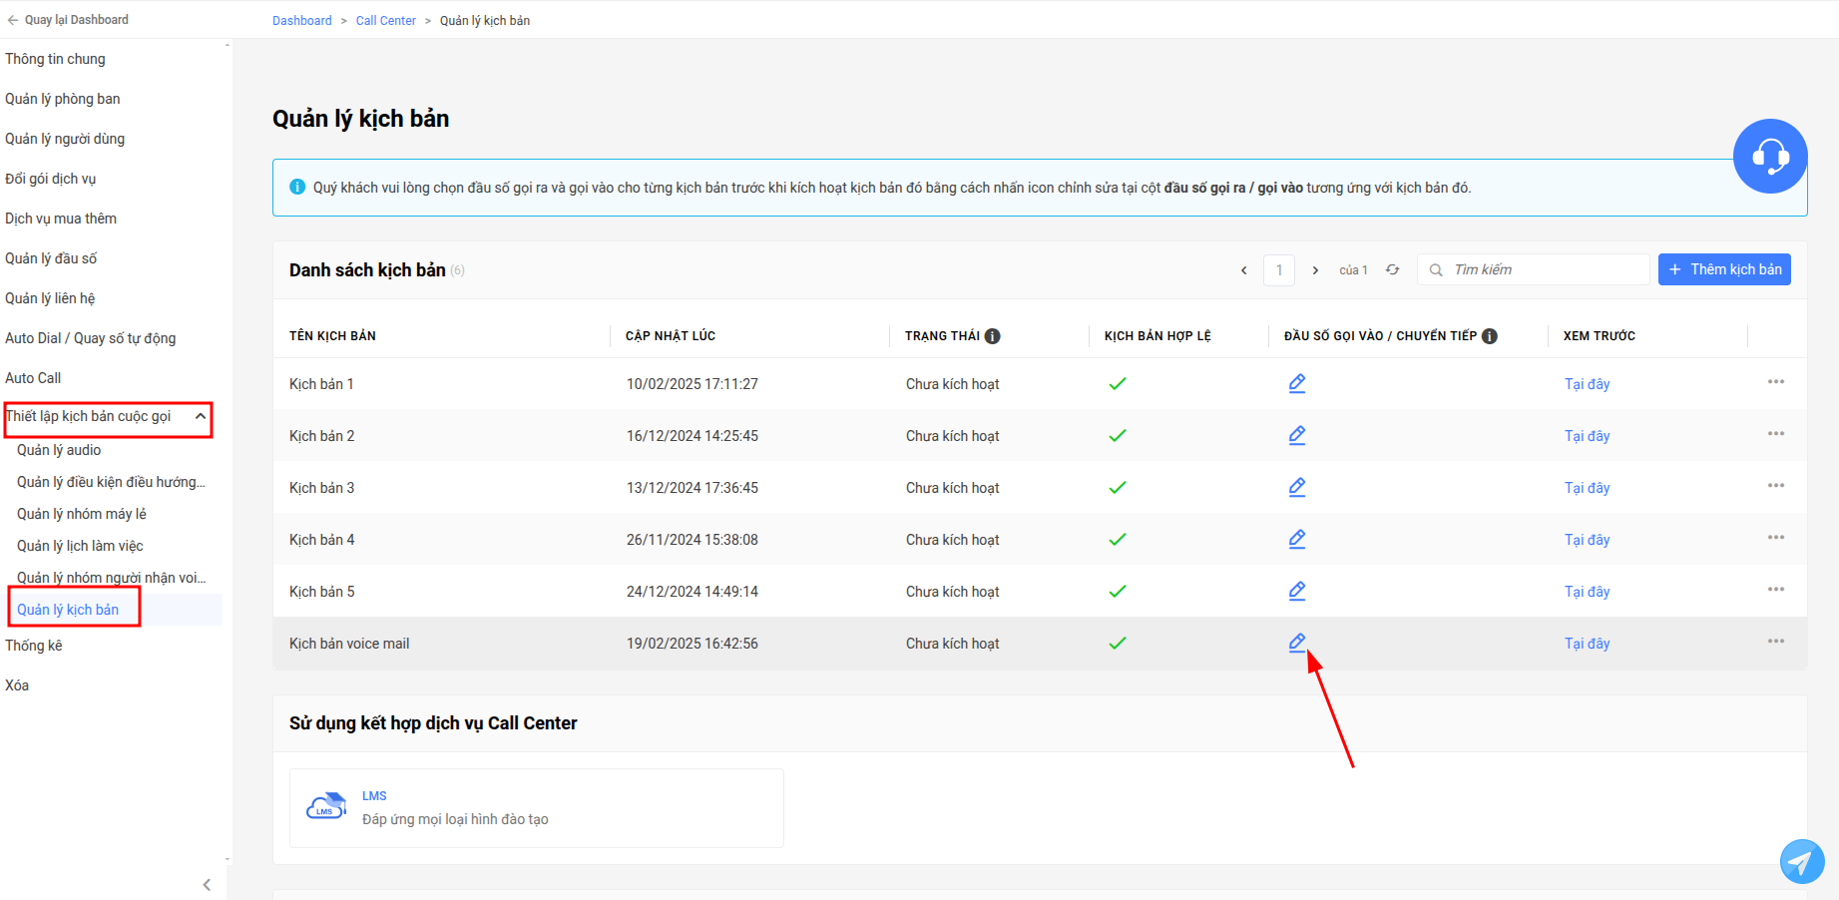Screen dimensions: 1839x900
Task: Open Tại đây preview for Kịch bản 2
Action: (1588, 436)
